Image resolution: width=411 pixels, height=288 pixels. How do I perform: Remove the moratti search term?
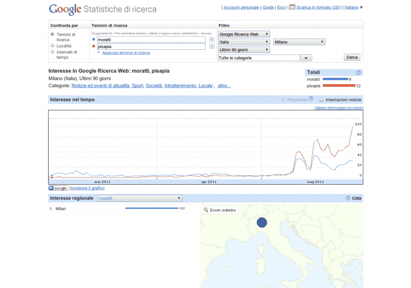coord(212,39)
